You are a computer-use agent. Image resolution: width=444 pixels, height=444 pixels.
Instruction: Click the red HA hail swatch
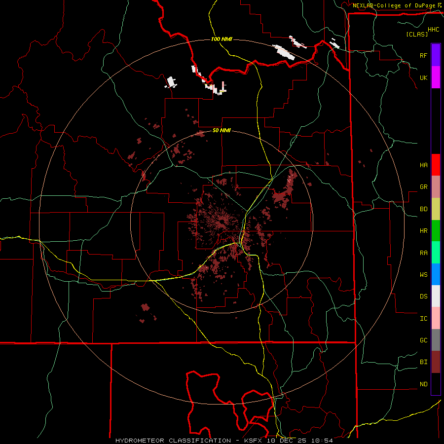pyautogui.click(x=436, y=165)
